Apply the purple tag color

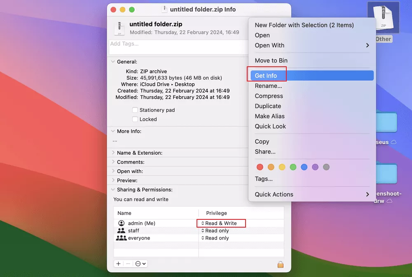(315, 167)
